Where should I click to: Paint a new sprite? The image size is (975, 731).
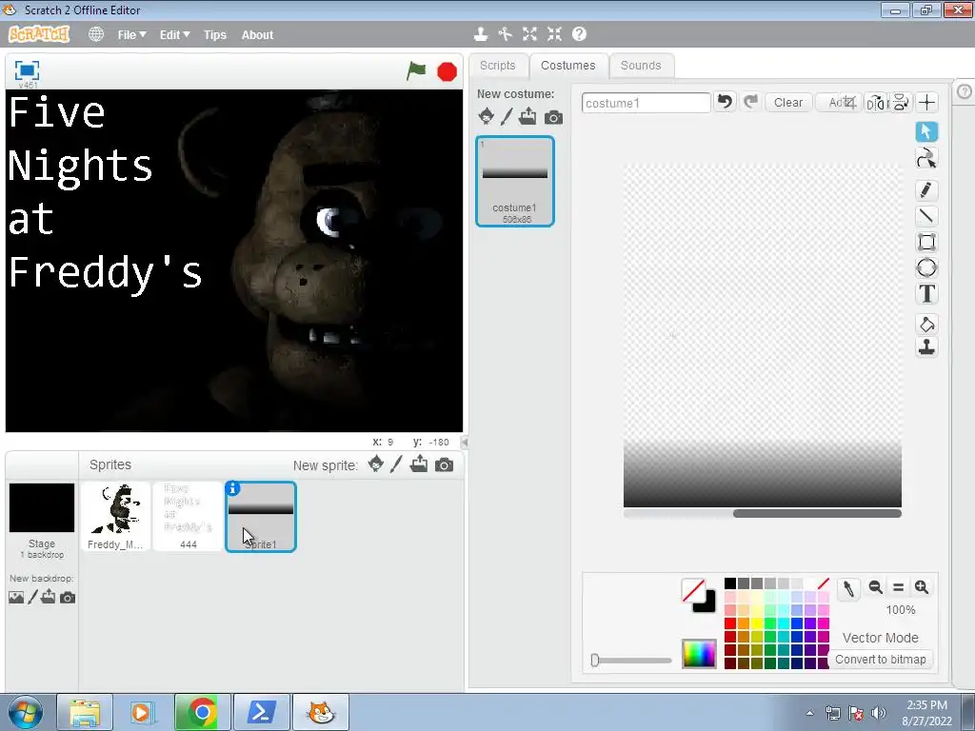tap(396, 464)
